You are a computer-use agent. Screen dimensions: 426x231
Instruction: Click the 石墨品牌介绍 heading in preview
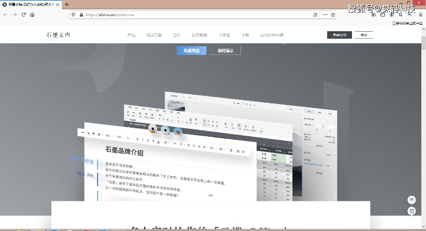point(124,151)
